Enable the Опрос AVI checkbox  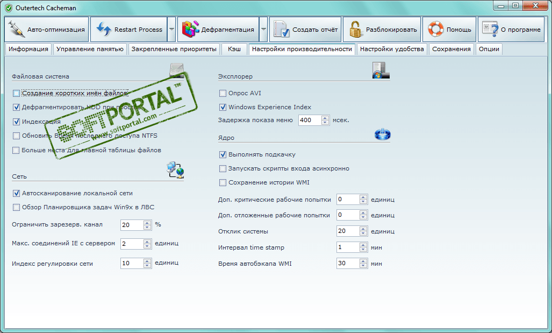point(223,94)
